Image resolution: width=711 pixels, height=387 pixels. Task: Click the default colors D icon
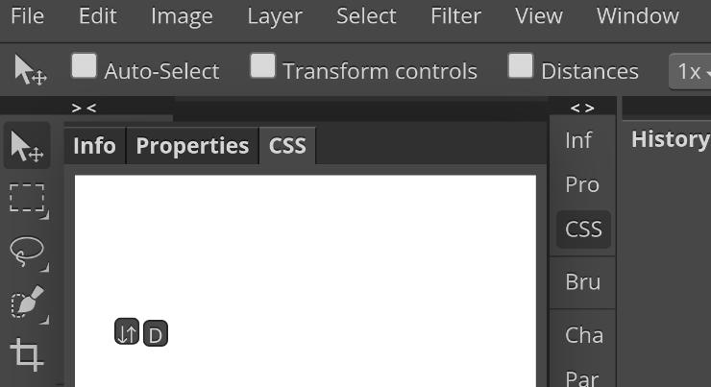[x=155, y=334]
